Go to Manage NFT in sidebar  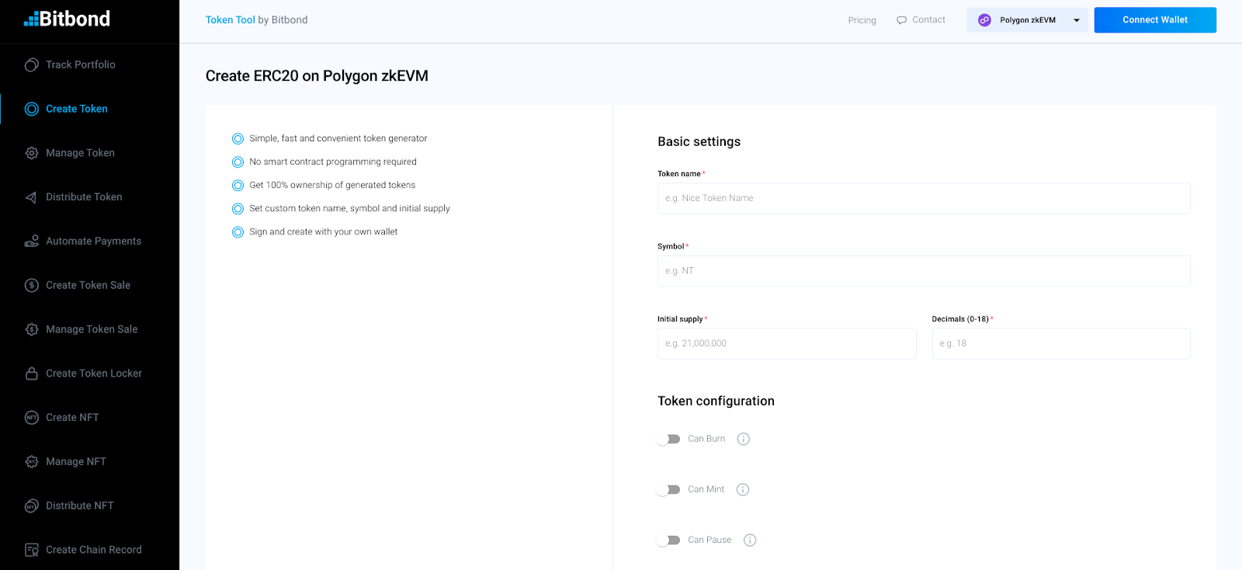(76, 462)
